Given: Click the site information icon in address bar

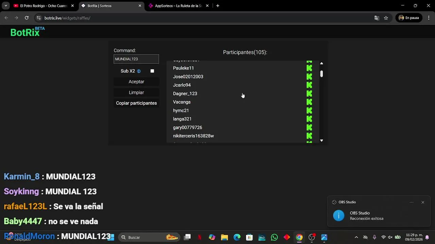Looking at the screenshot, I should point(39,18).
